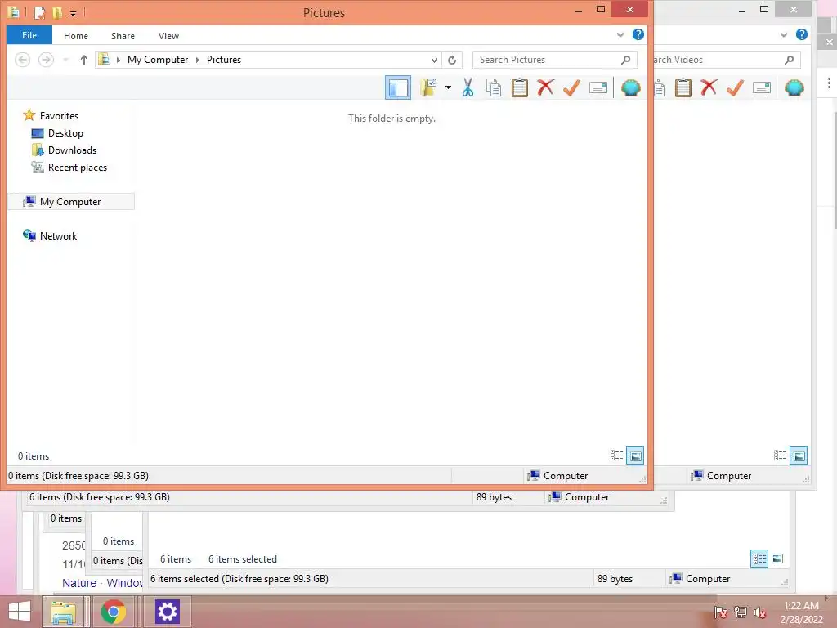Image resolution: width=837 pixels, height=628 pixels.
Task: Switch Pictures window to details view
Action: pos(616,455)
